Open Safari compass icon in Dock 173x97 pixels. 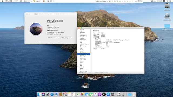pos(52,94)
